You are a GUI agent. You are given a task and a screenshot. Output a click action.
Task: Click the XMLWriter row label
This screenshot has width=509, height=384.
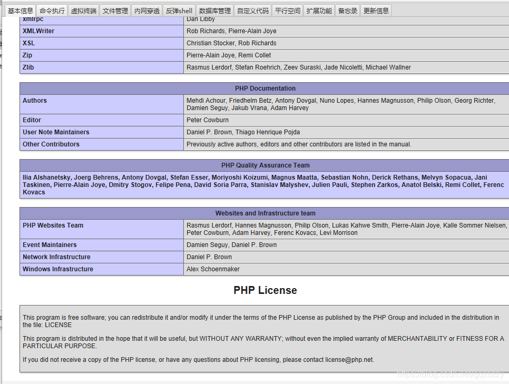[102, 31]
